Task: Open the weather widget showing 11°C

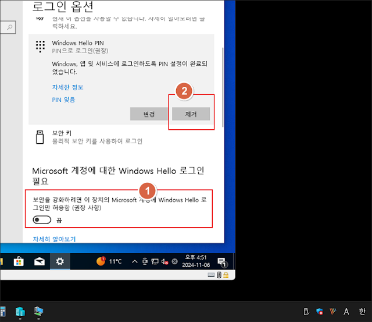Action: coord(109,261)
